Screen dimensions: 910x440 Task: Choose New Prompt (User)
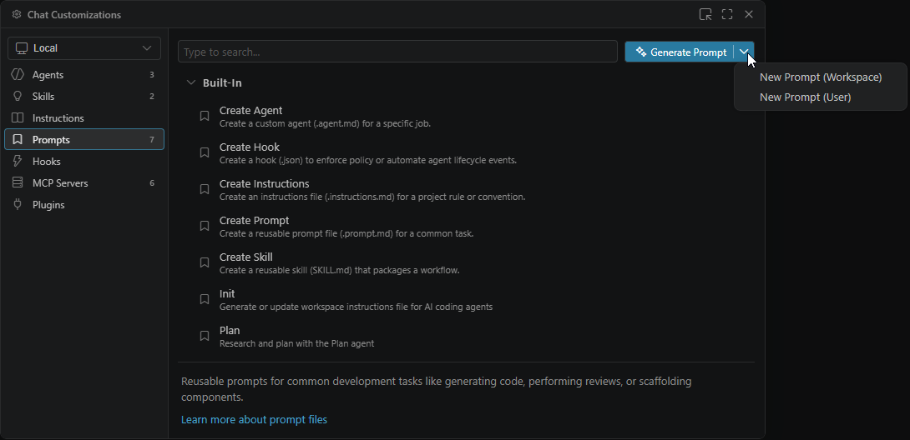click(x=805, y=97)
